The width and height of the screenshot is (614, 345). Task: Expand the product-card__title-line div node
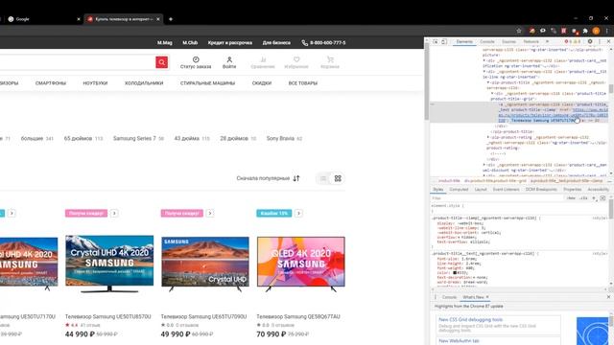click(x=484, y=72)
